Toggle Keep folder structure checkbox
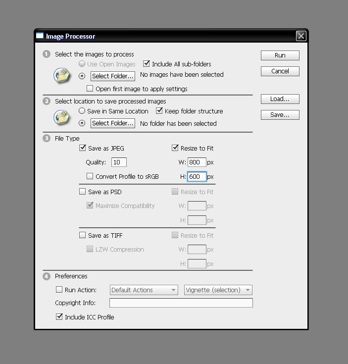The height and width of the screenshot is (364, 348). pos(159,110)
